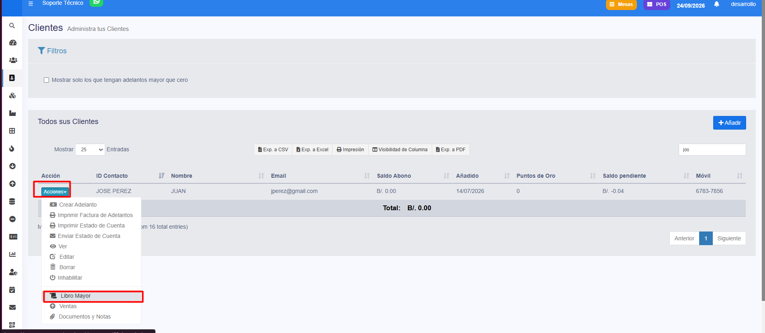Open the cubes products sidebar icon
Screen dimensions: 765x333
pyautogui.click(x=12, y=95)
